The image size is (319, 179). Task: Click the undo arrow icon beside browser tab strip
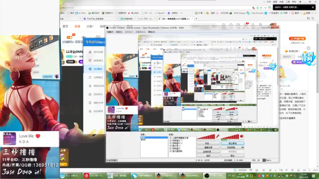click(313, 19)
